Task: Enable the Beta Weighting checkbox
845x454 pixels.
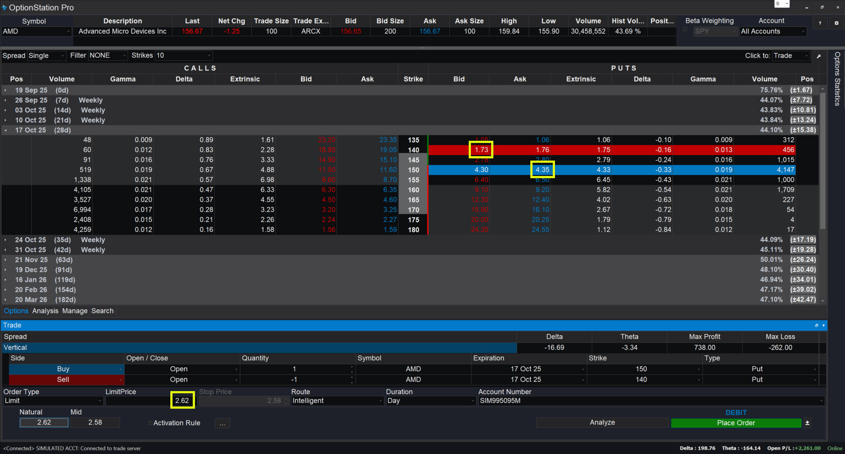Action: tap(685, 29)
